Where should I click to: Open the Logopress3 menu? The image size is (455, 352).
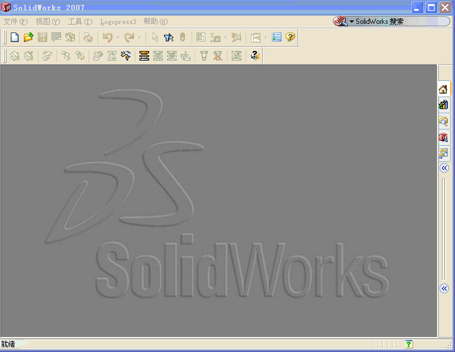click(118, 22)
